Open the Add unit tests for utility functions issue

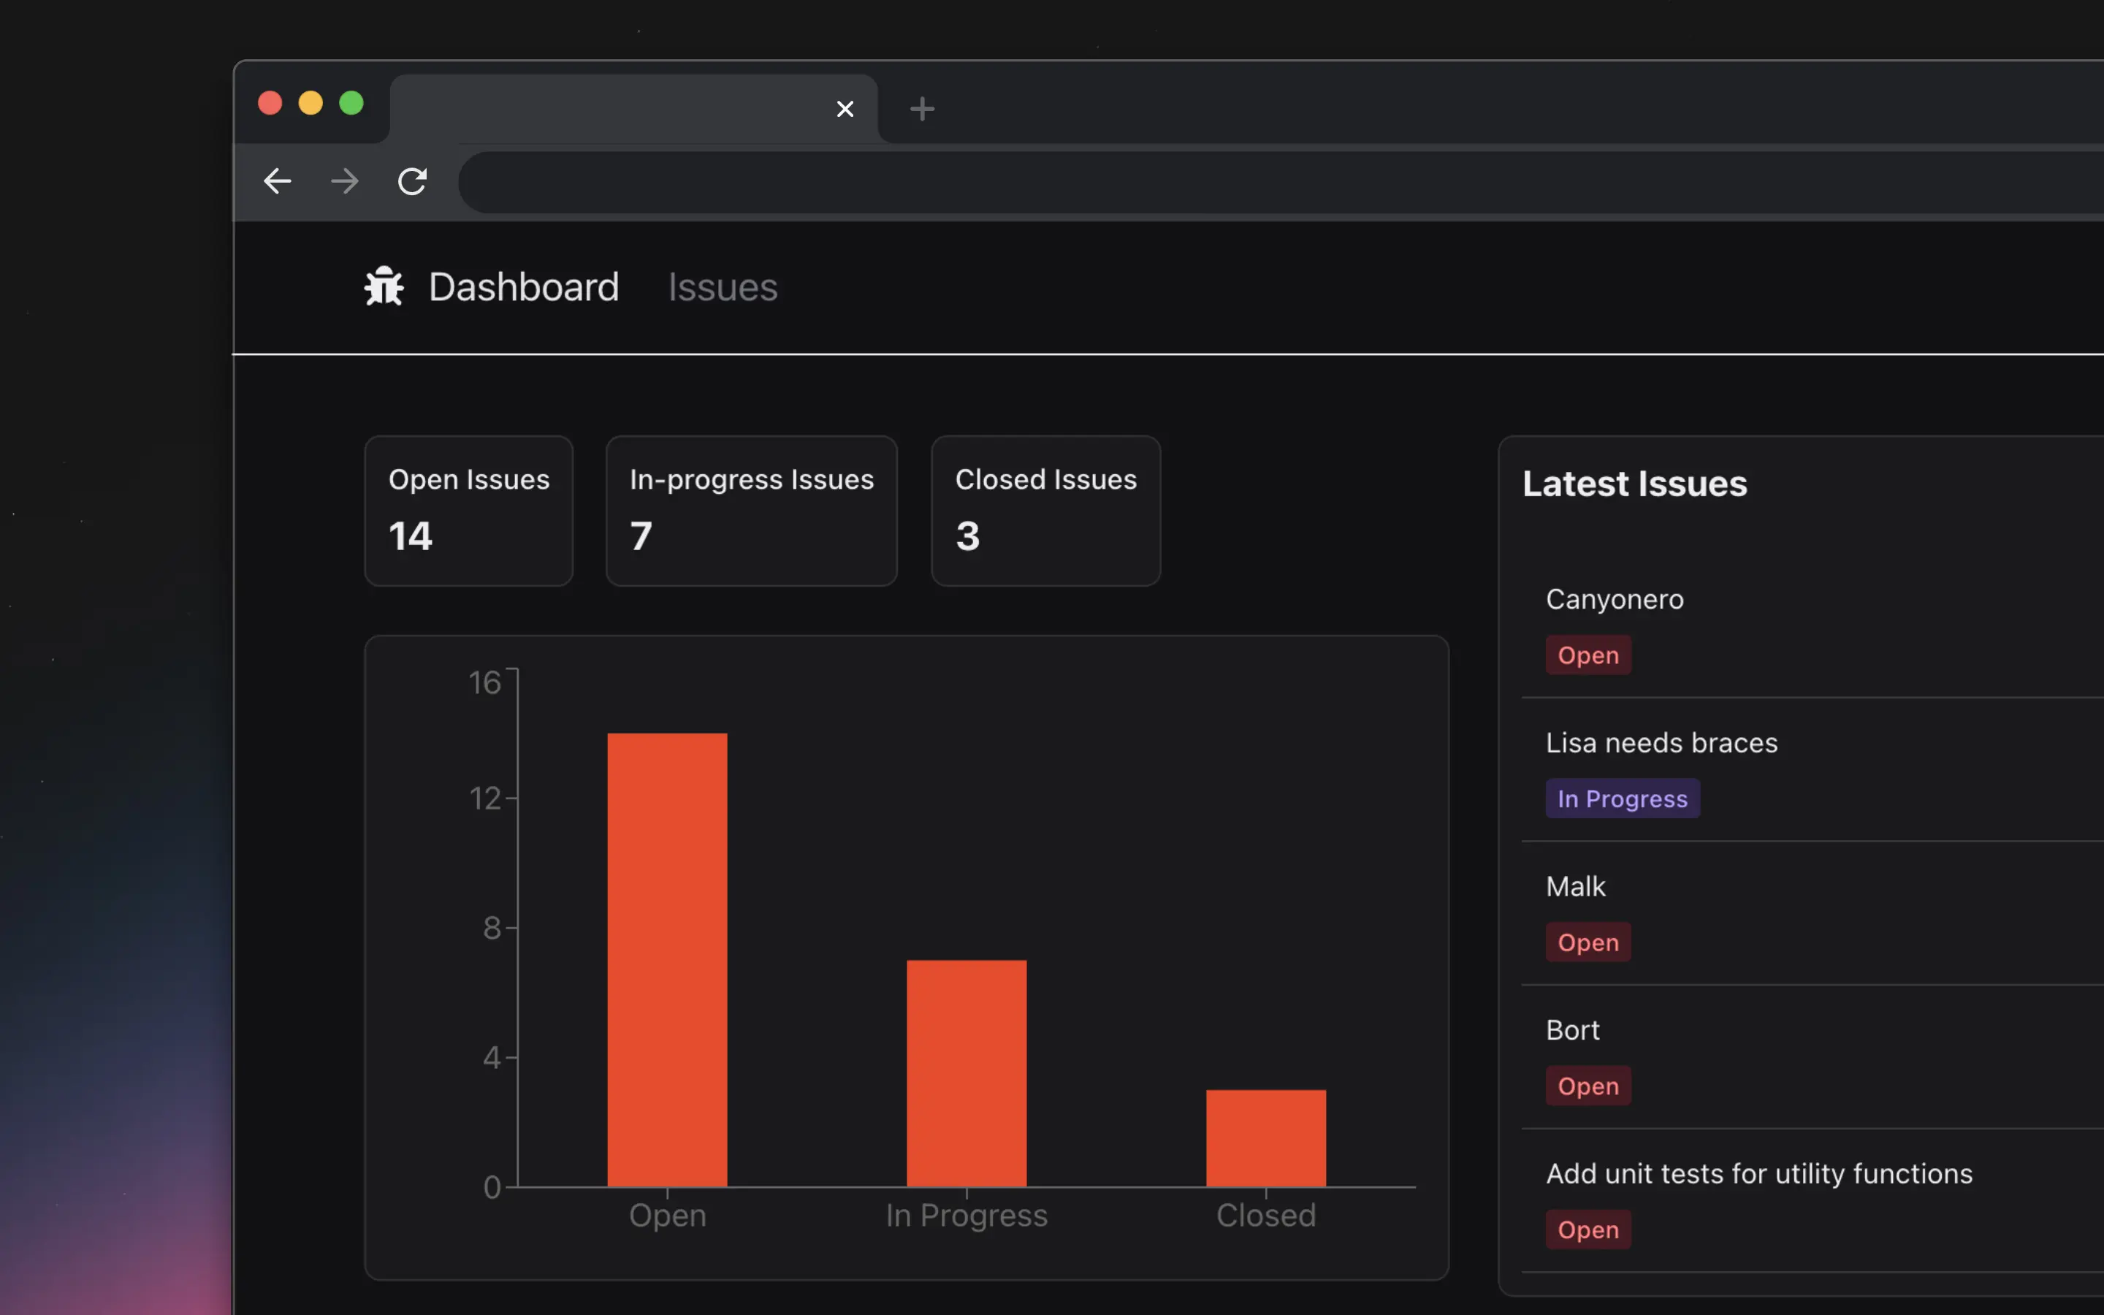click(x=1760, y=1173)
